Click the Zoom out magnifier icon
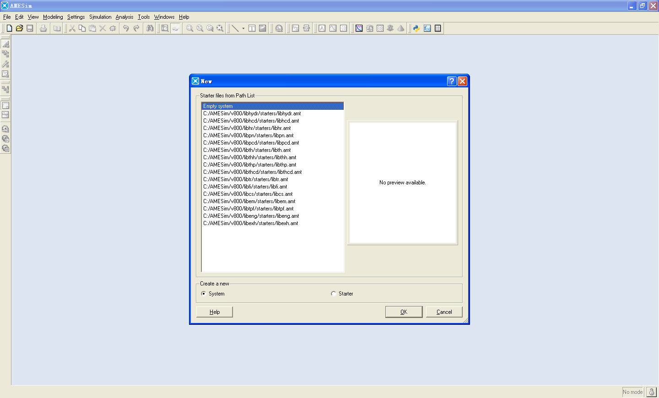This screenshot has width=659, height=398. pyautogui.click(x=200, y=28)
